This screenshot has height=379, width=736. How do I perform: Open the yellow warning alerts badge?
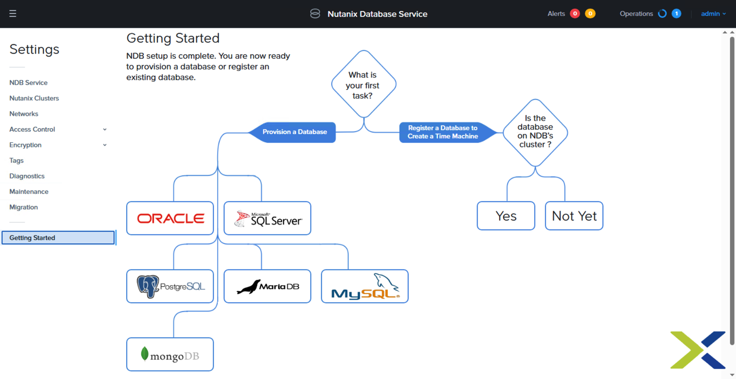click(590, 14)
